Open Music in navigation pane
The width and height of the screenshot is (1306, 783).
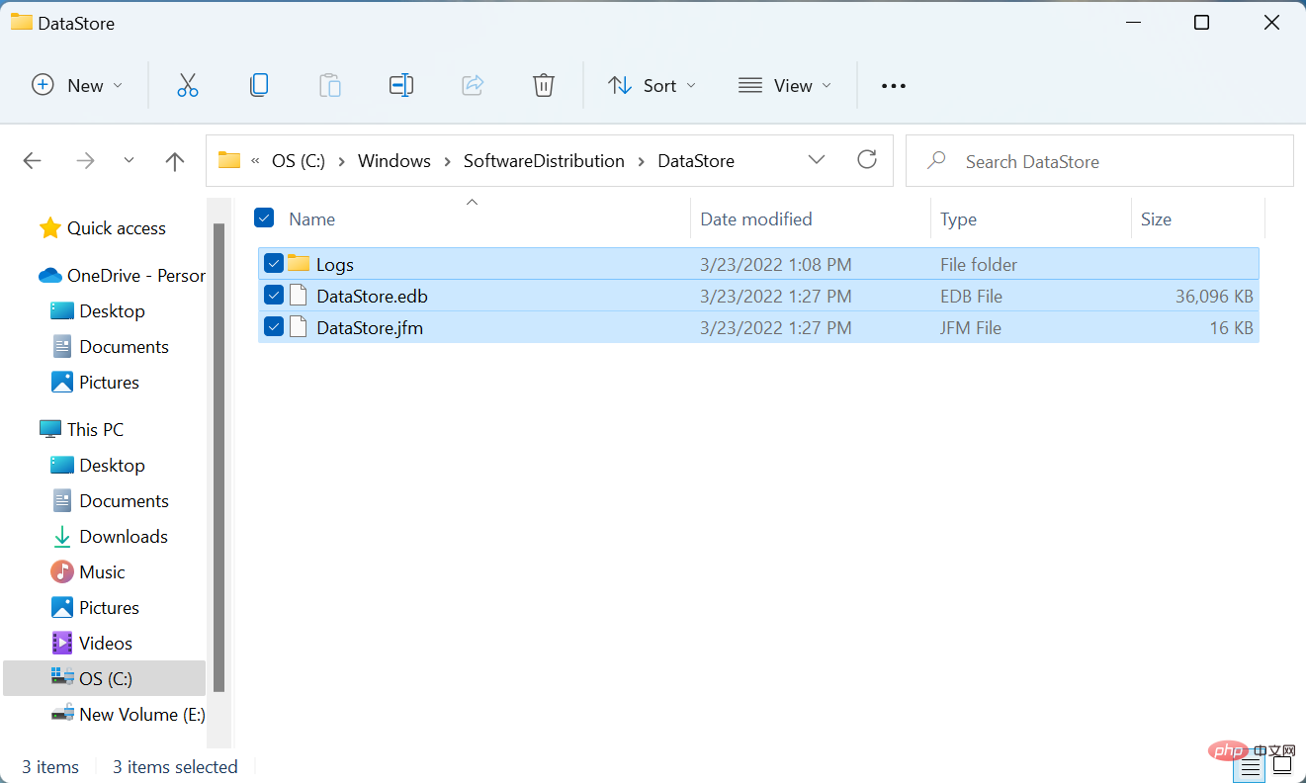(x=88, y=572)
